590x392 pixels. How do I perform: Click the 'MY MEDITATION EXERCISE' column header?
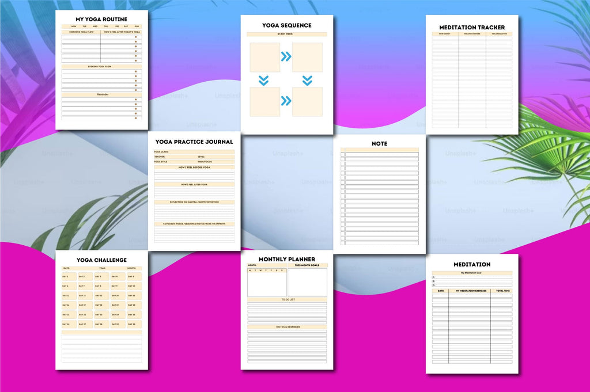point(470,291)
